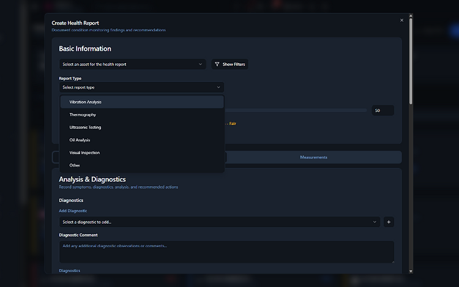Click the Show Filters button
The image size is (459, 287).
click(x=229, y=64)
